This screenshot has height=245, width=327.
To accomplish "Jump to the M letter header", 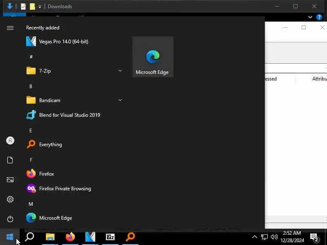I will (x=31, y=204).
